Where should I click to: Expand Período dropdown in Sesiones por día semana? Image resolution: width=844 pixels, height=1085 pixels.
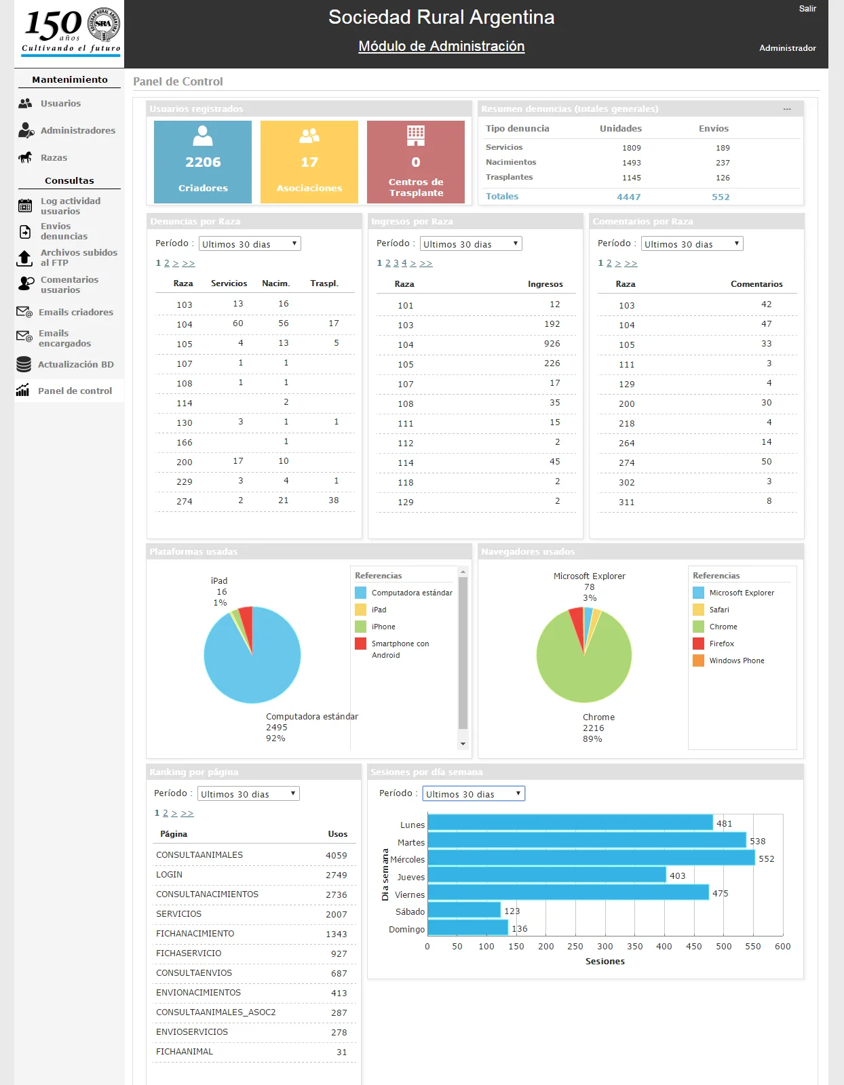tap(474, 794)
